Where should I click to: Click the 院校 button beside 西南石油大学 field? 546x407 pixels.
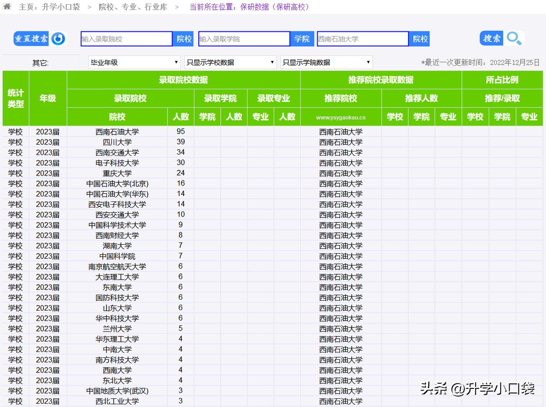(x=420, y=39)
